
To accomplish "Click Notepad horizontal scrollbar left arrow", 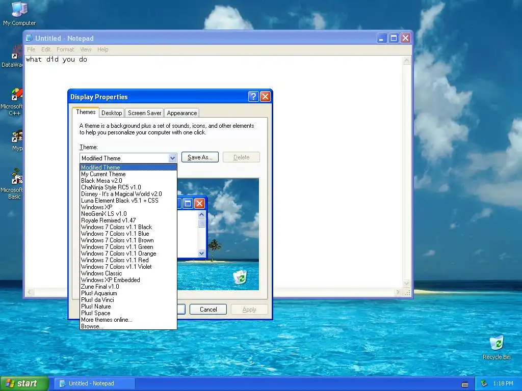I will [30, 292].
